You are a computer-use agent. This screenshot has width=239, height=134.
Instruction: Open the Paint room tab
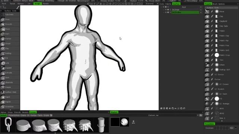point(4,4)
